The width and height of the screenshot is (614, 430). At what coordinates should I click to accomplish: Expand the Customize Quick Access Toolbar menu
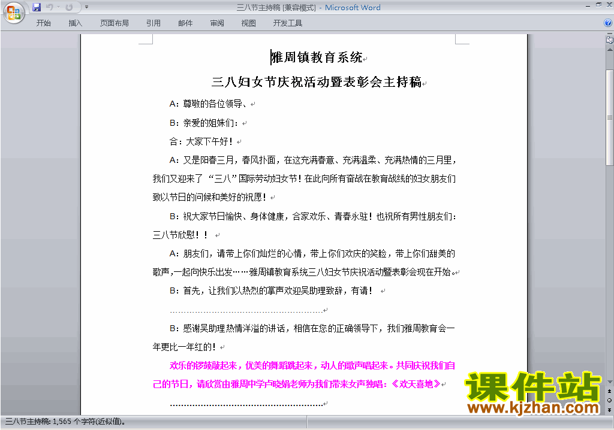(86, 7)
